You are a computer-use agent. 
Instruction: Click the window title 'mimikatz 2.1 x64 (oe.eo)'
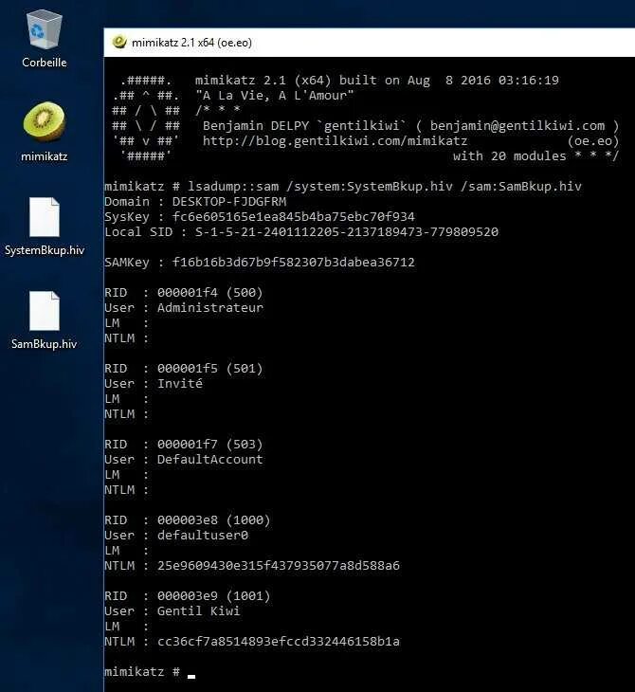tap(192, 43)
